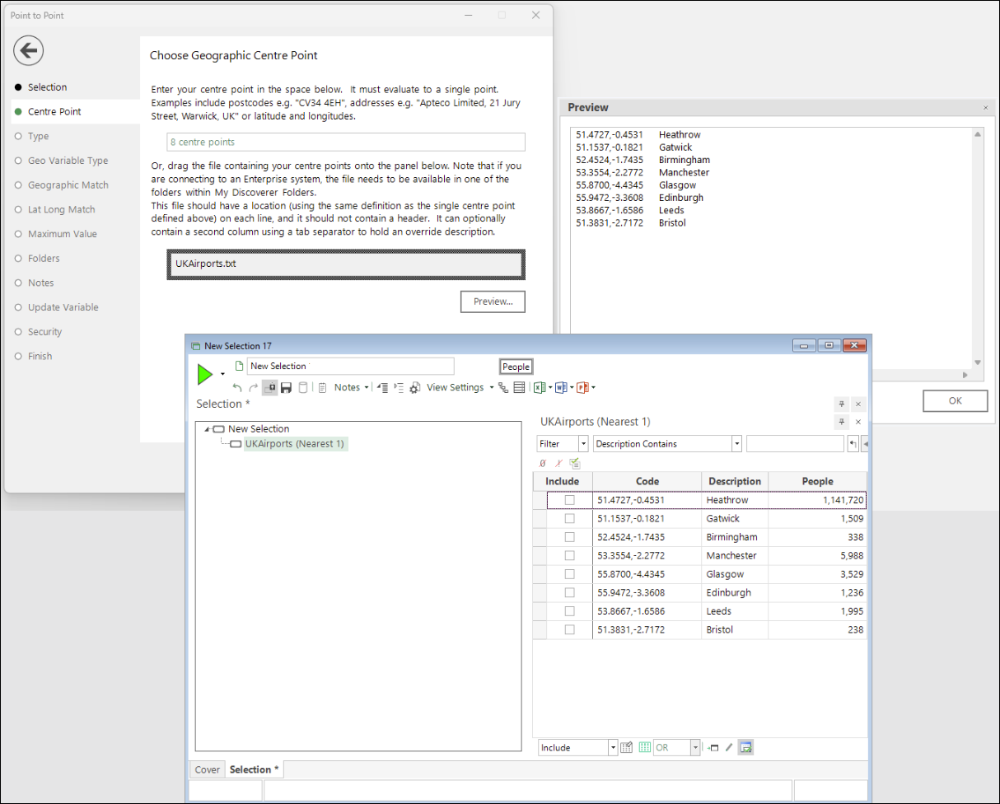Image resolution: width=1000 pixels, height=804 pixels.
Task: Click the PowerPoint export icon
Action: (582, 388)
